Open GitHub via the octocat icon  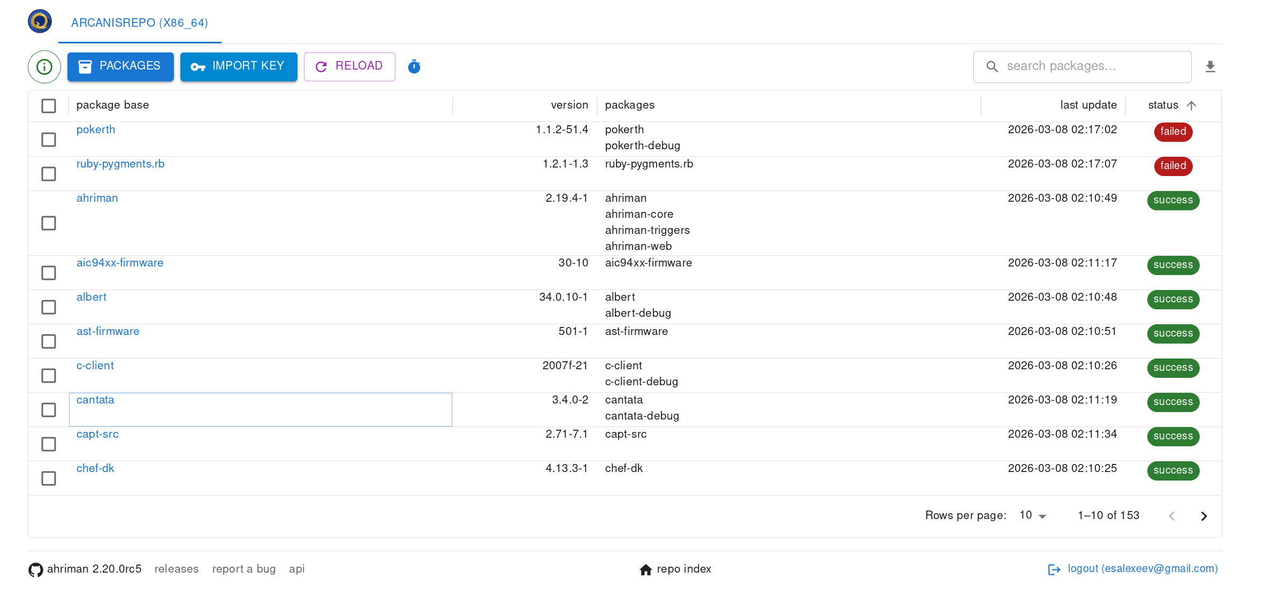[x=35, y=569]
